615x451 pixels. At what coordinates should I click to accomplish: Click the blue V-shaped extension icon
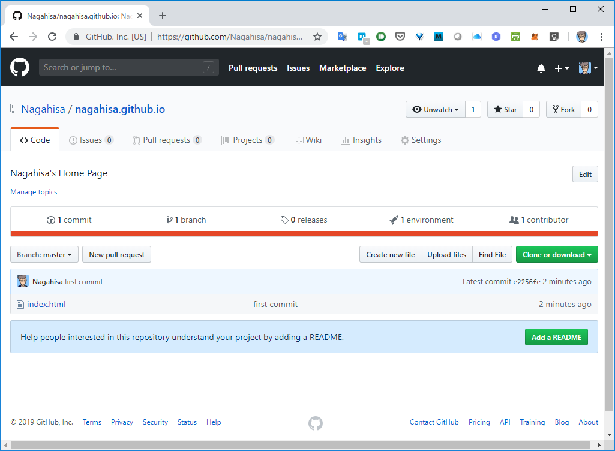419,37
